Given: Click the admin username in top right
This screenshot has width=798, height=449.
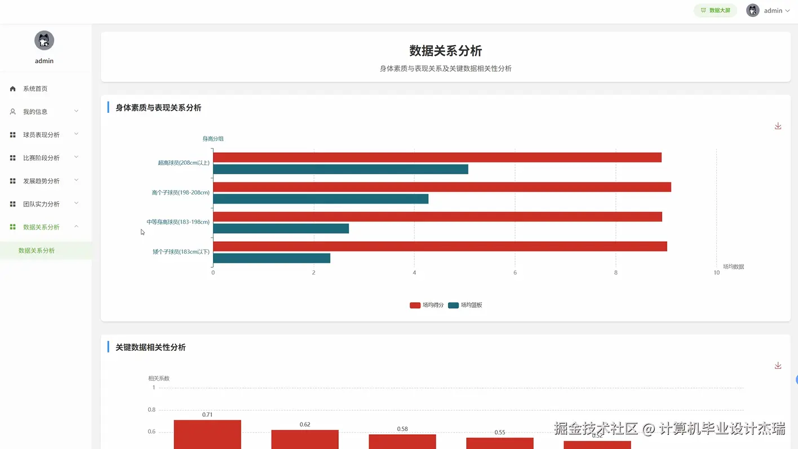Looking at the screenshot, I should (x=773, y=10).
